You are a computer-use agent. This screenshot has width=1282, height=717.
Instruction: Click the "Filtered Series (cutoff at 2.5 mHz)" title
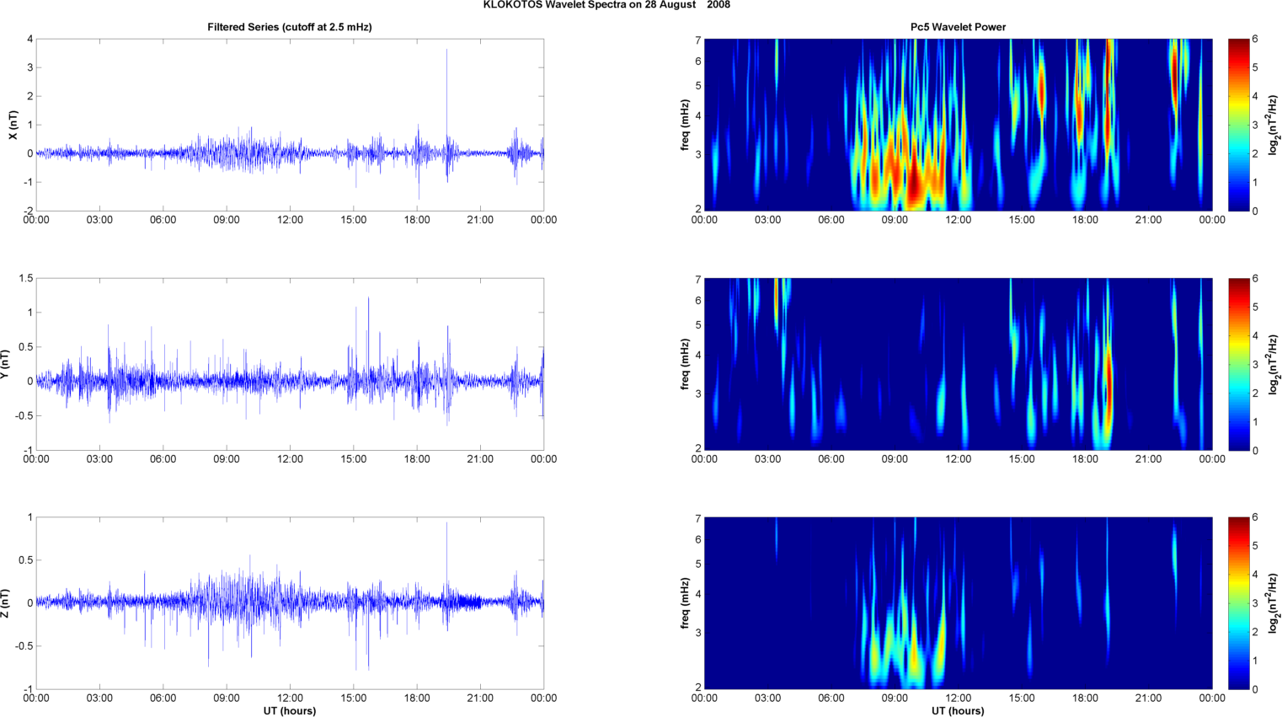pyautogui.click(x=290, y=27)
